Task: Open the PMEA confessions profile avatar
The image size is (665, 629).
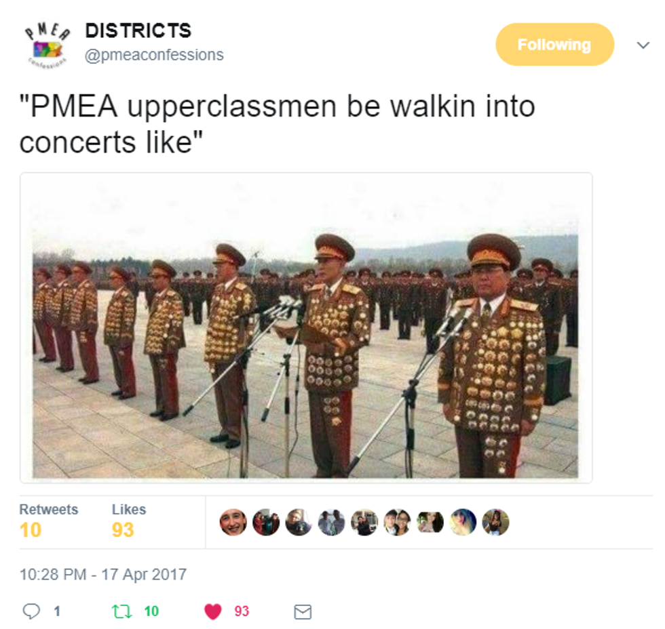Action: (x=47, y=45)
